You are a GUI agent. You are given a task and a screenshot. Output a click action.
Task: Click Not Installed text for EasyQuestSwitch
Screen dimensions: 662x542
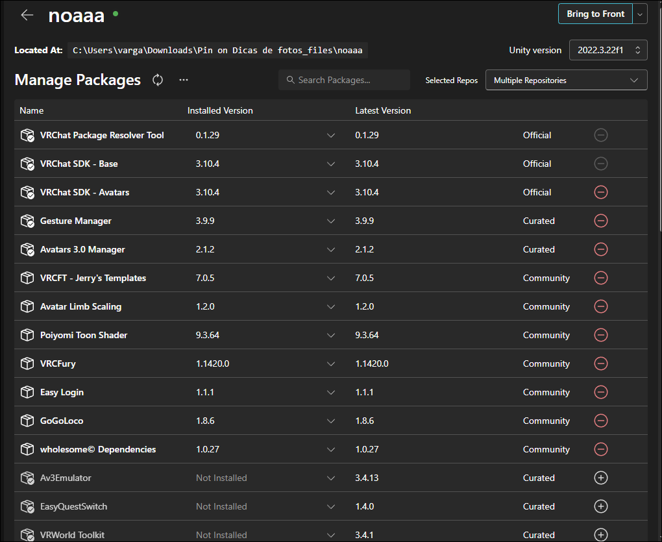[221, 506]
